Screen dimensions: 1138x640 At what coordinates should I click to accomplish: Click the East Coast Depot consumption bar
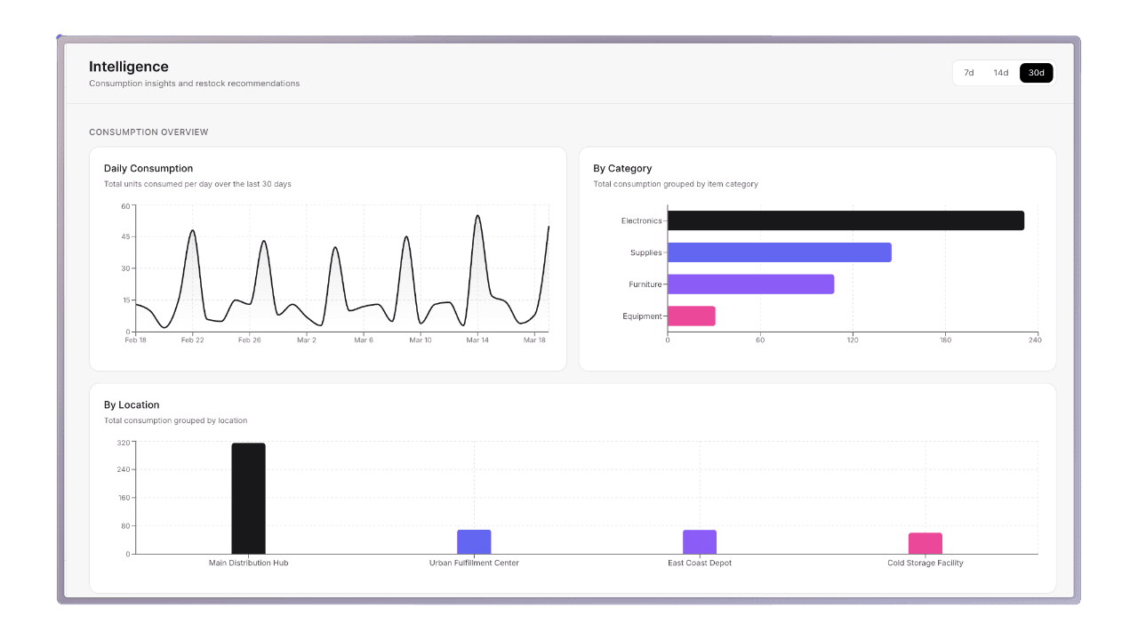tap(700, 540)
